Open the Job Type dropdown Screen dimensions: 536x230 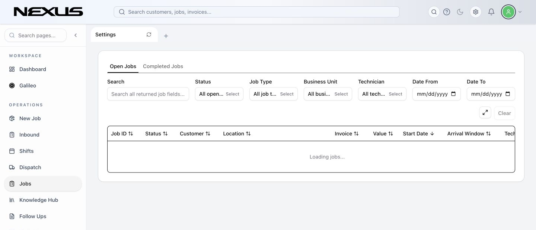pyautogui.click(x=274, y=94)
